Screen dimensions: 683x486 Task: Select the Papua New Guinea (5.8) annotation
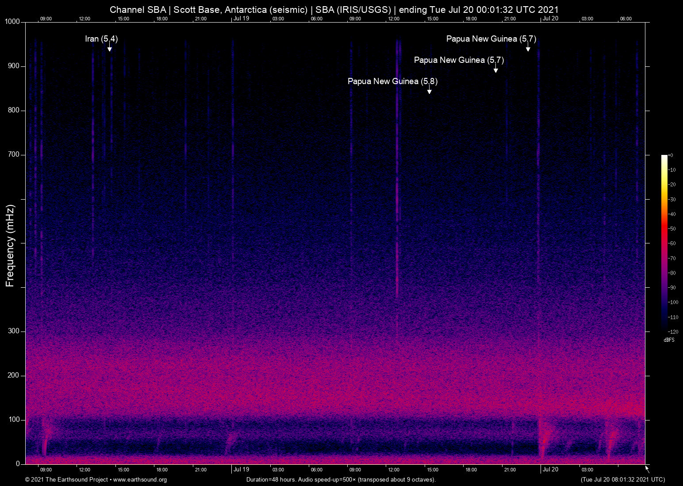392,81
